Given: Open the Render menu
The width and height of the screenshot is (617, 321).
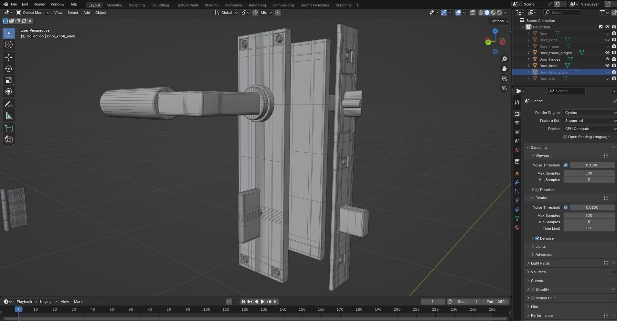Looking at the screenshot, I should coord(39,4).
